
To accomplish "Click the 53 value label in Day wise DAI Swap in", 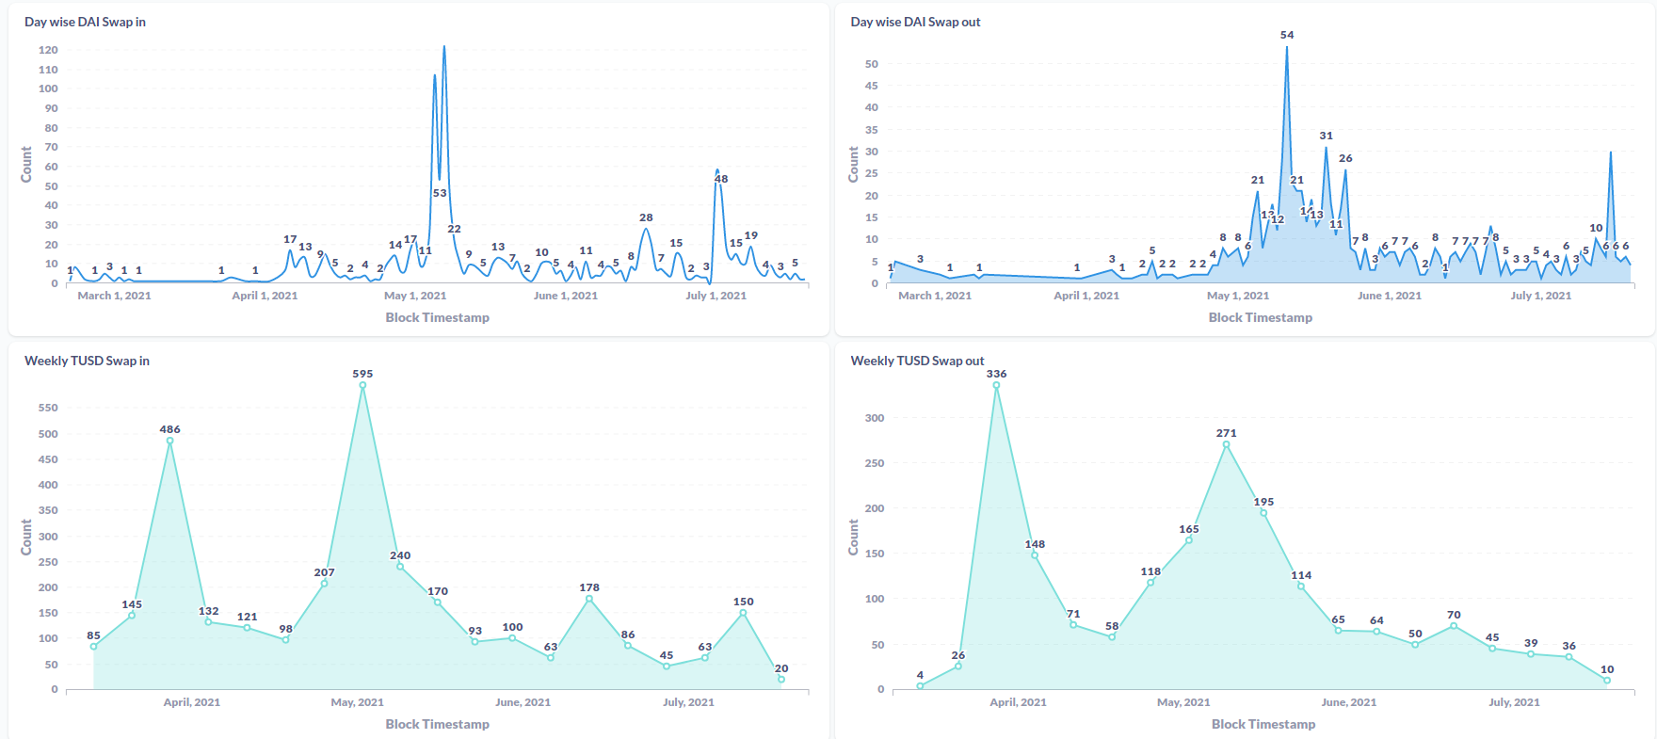I will coord(440,193).
